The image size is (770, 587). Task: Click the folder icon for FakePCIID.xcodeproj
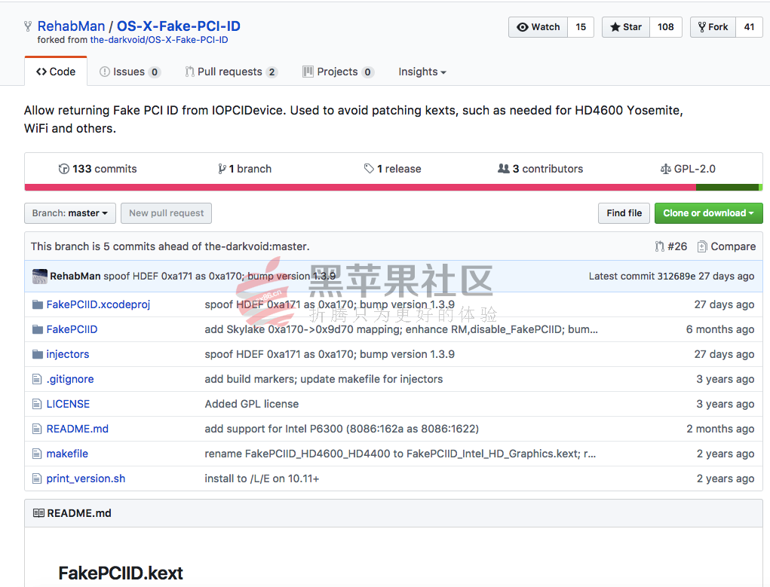click(x=37, y=304)
